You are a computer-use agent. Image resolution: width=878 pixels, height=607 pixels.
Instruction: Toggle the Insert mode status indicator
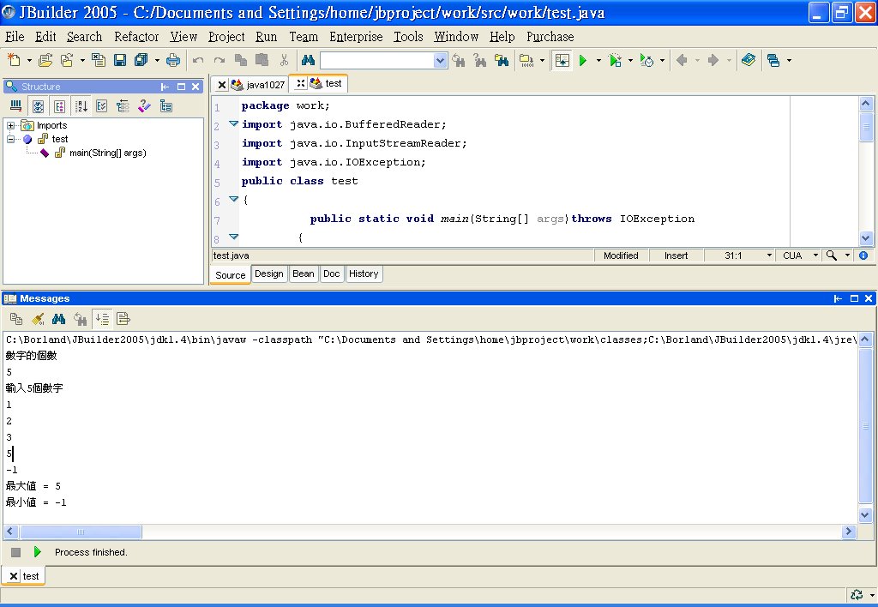tap(676, 255)
